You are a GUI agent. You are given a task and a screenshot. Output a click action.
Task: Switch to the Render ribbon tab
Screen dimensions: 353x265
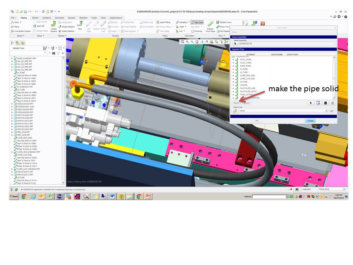[x=72, y=18]
